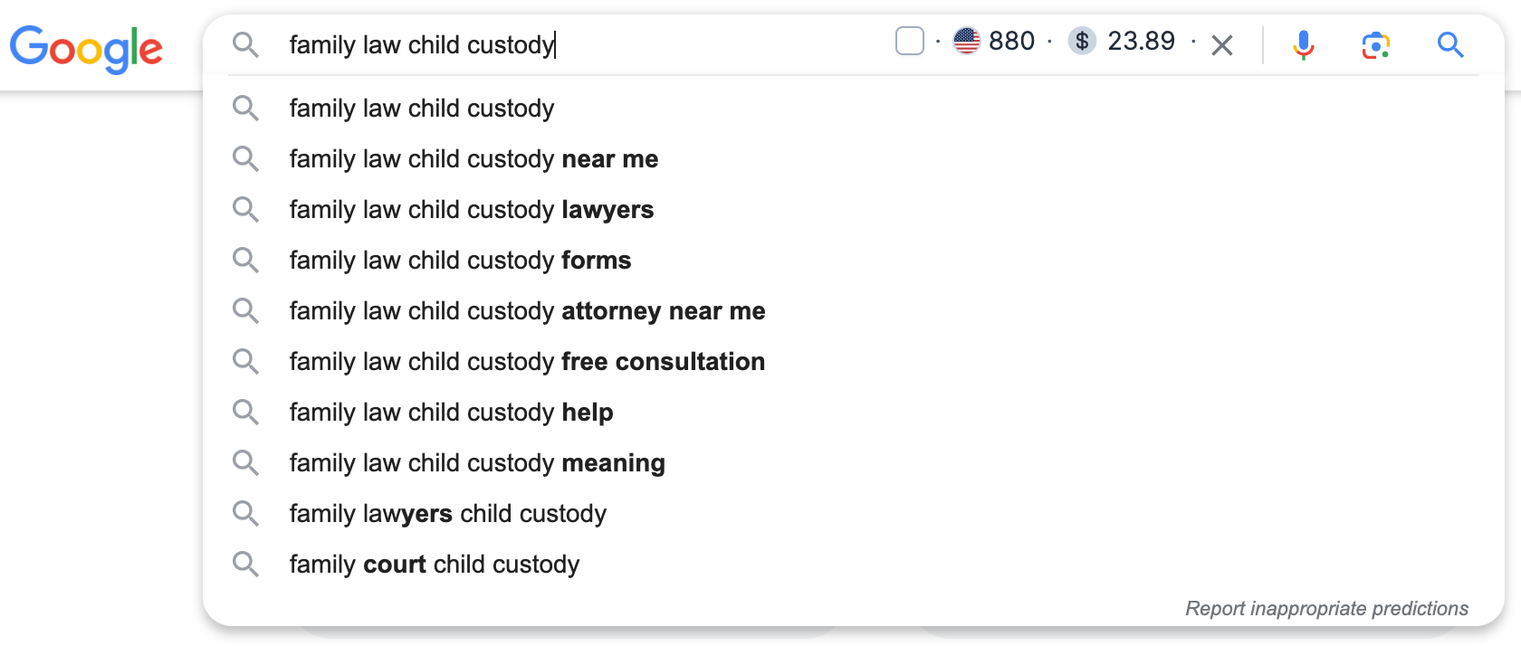Click the magnifier beside the "near me" suggestion

[x=245, y=159]
